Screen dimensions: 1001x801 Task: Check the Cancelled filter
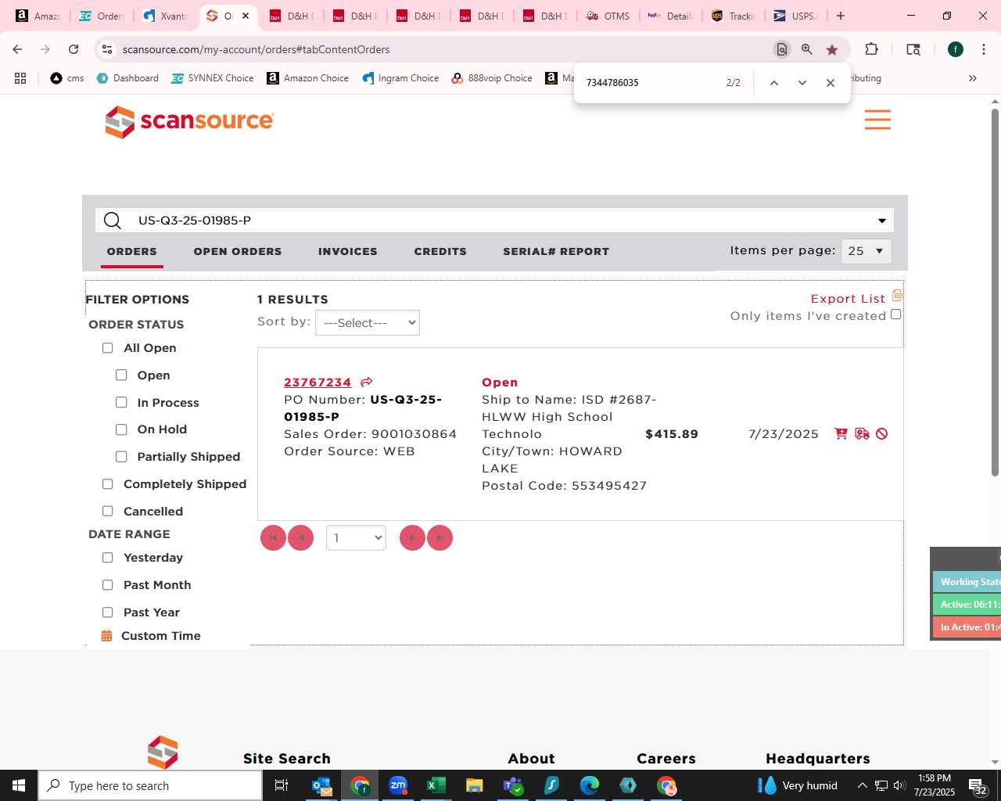pyautogui.click(x=108, y=511)
